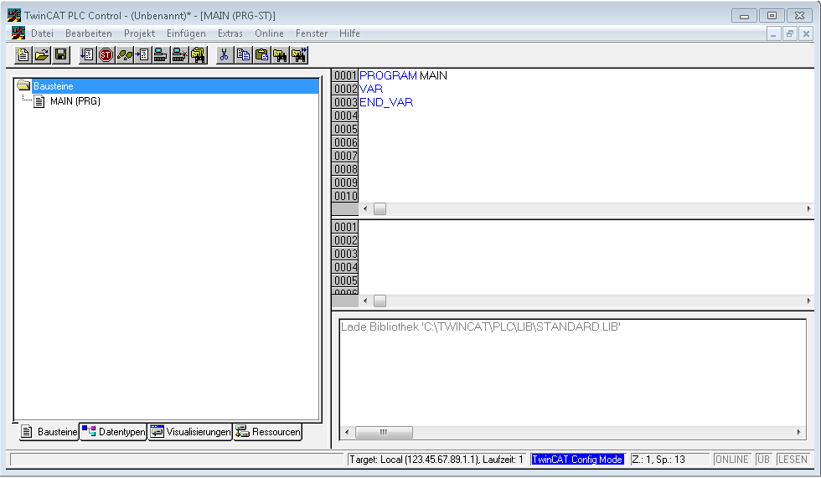Click the Open project folder icon
This screenshot has width=821, height=478.
coord(42,55)
